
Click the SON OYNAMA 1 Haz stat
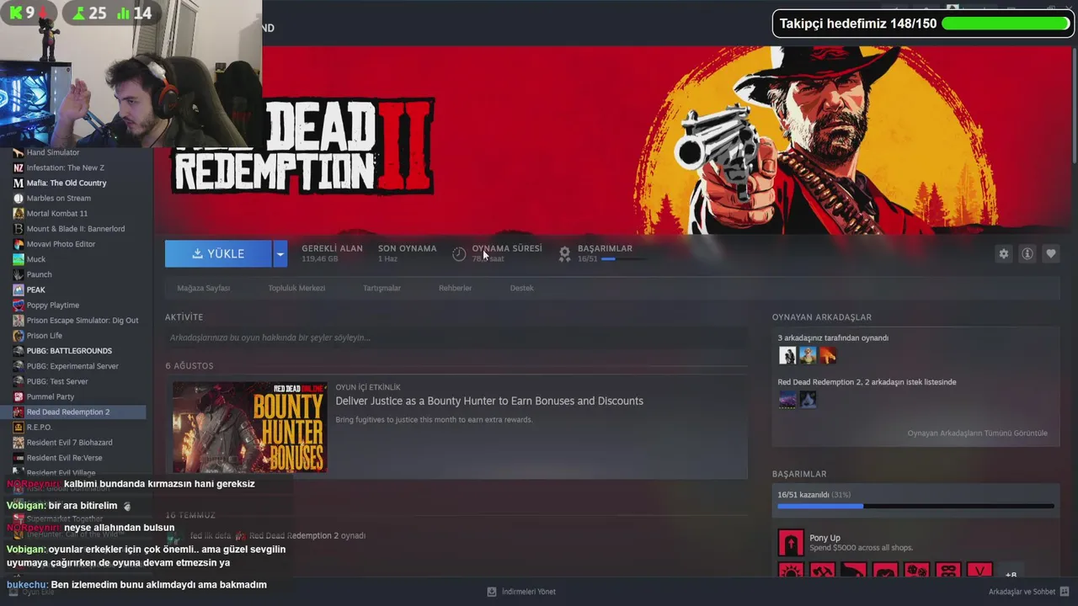[407, 253]
